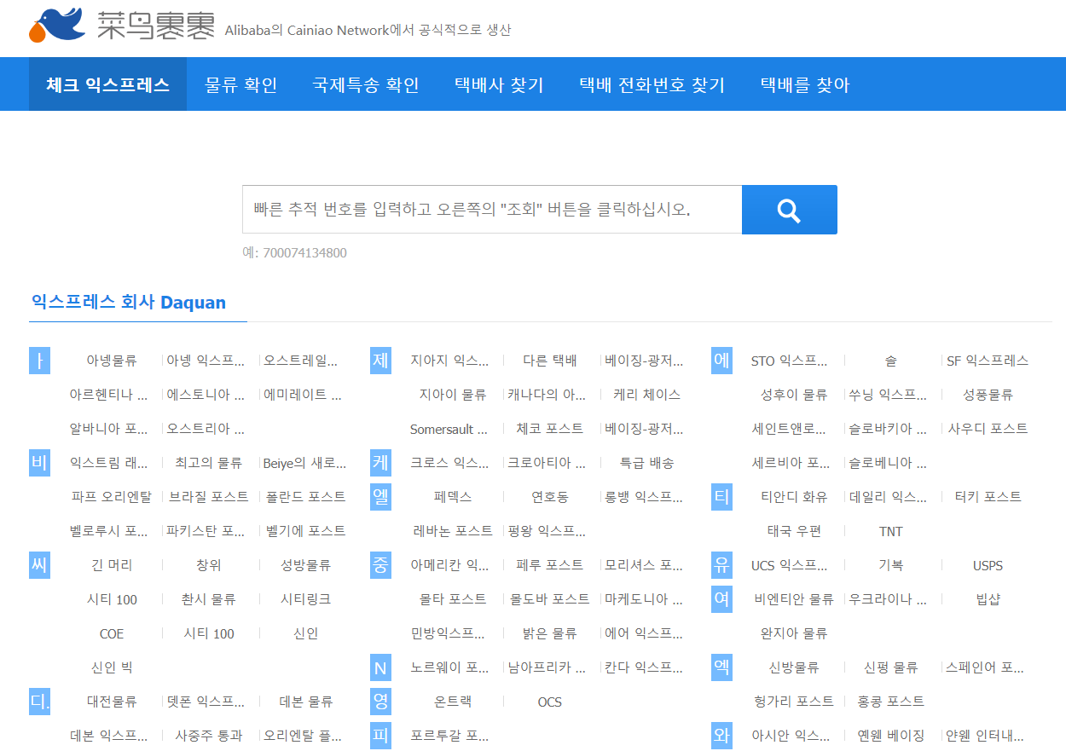Open the 터키 포스트 link

[988, 497]
